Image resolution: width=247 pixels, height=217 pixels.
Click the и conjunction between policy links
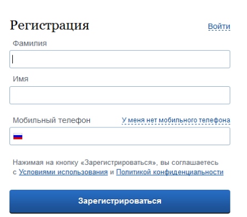[x=112, y=172]
